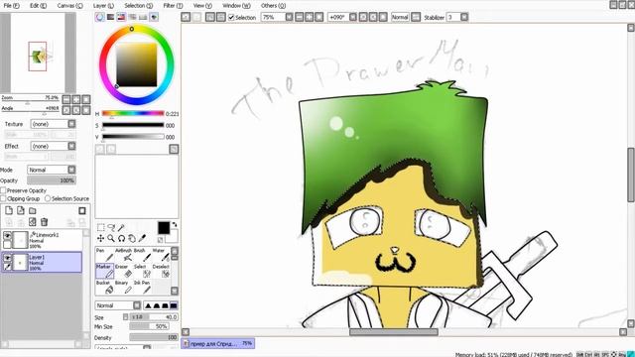This screenshot has height=357, width=635.
Task: Pick the eyedropper color picker tool
Action: click(x=142, y=238)
